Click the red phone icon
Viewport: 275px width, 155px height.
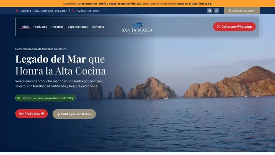(x=73, y=11)
